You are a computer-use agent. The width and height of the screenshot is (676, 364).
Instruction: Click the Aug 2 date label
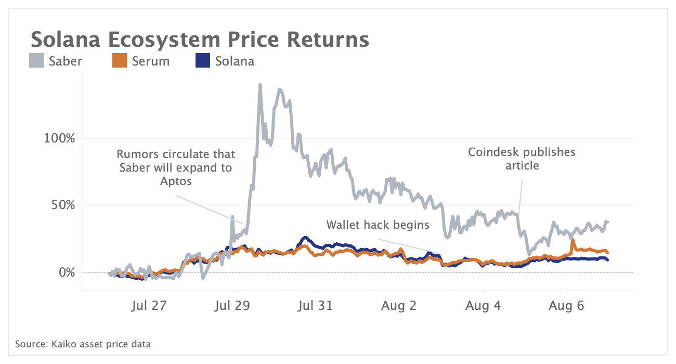[x=399, y=306]
